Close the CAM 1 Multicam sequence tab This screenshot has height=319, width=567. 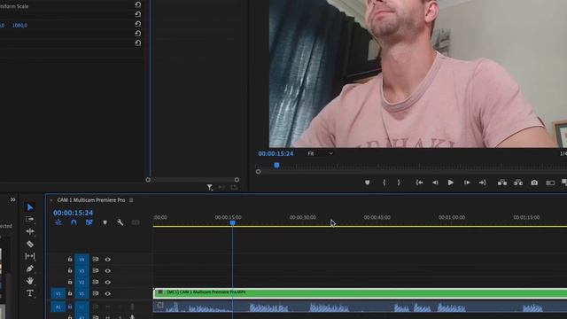click(x=51, y=200)
